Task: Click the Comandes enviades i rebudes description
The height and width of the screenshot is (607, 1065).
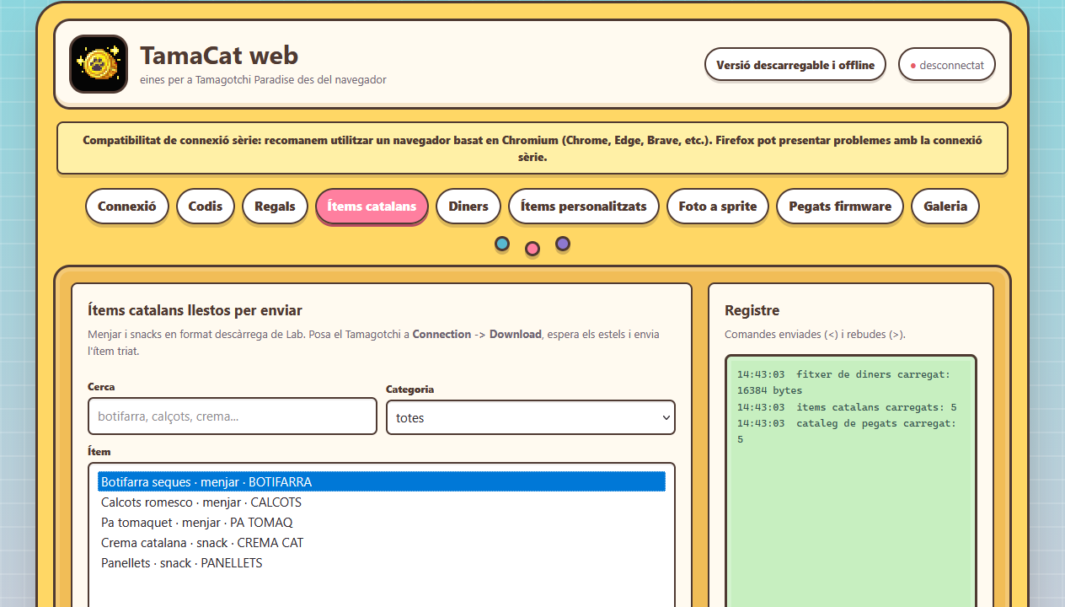Action: 815,335
